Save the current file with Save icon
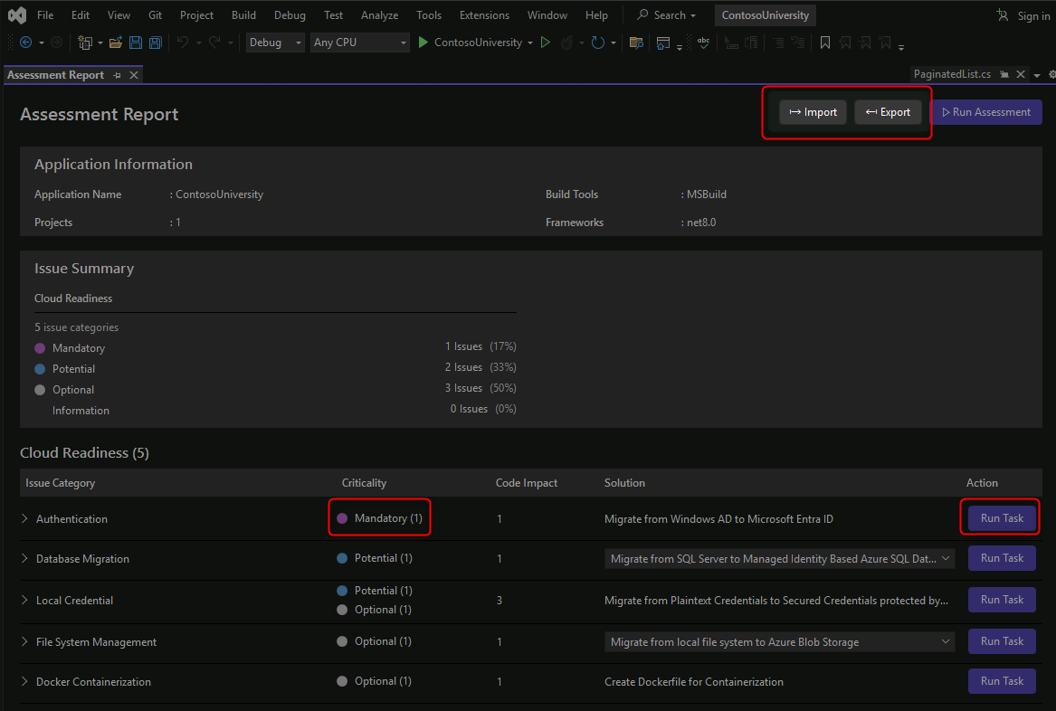 click(136, 43)
